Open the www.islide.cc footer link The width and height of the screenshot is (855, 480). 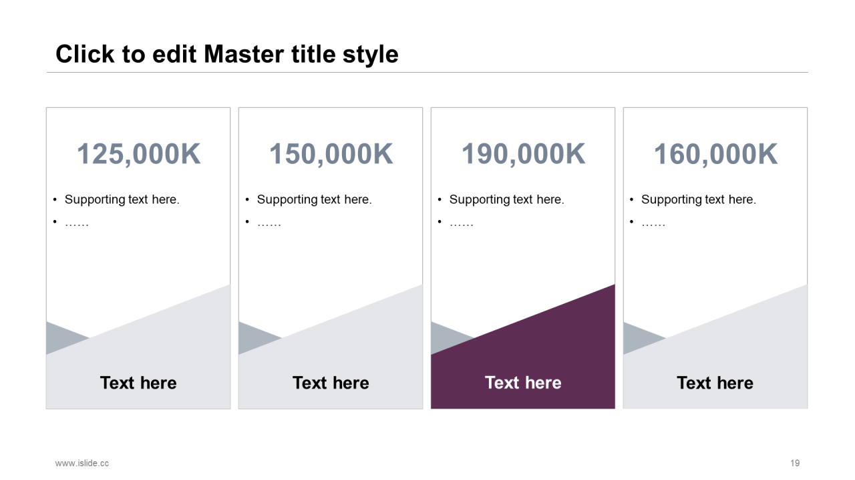click(82, 463)
